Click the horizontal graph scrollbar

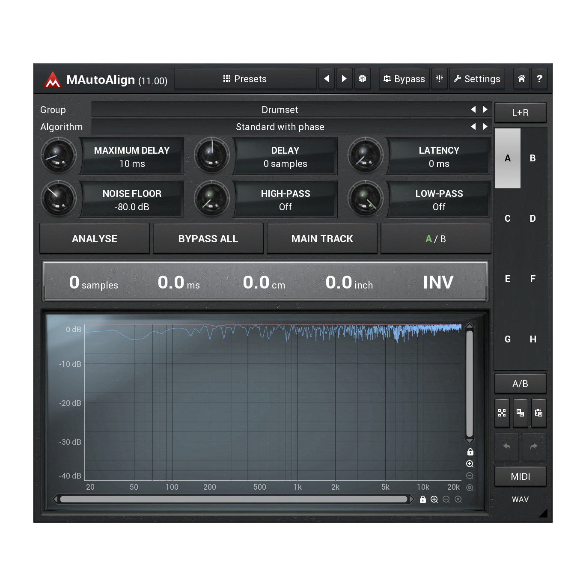(233, 499)
